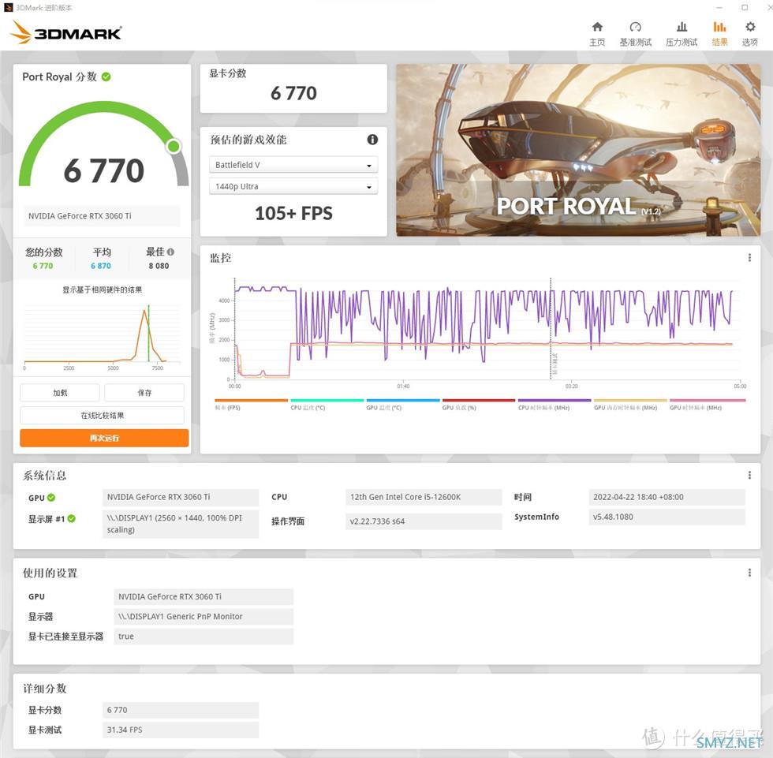Select the 31.34 FPS graphics test value

pyautogui.click(x=181, y=730)
